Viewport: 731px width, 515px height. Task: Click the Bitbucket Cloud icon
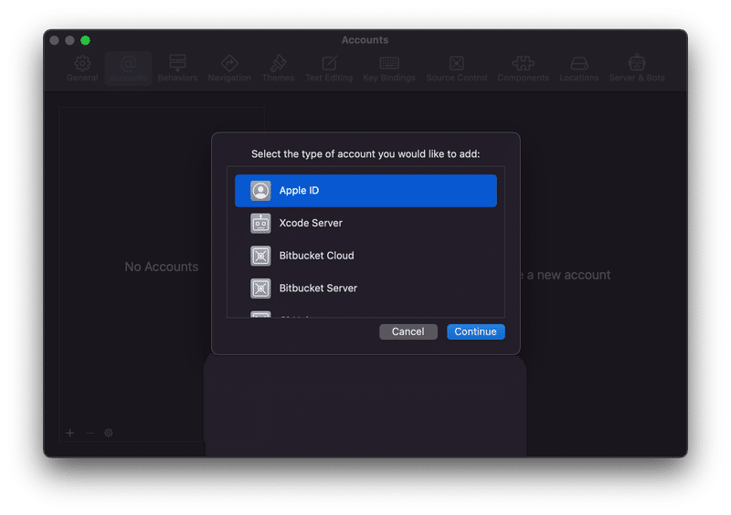[x=260, y=256]
